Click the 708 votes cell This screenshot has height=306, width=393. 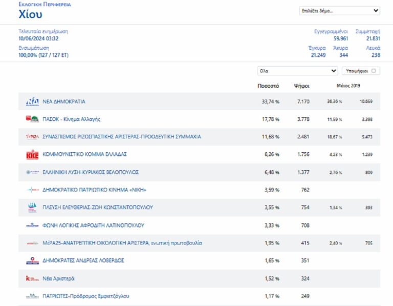[x=305, y=226]
